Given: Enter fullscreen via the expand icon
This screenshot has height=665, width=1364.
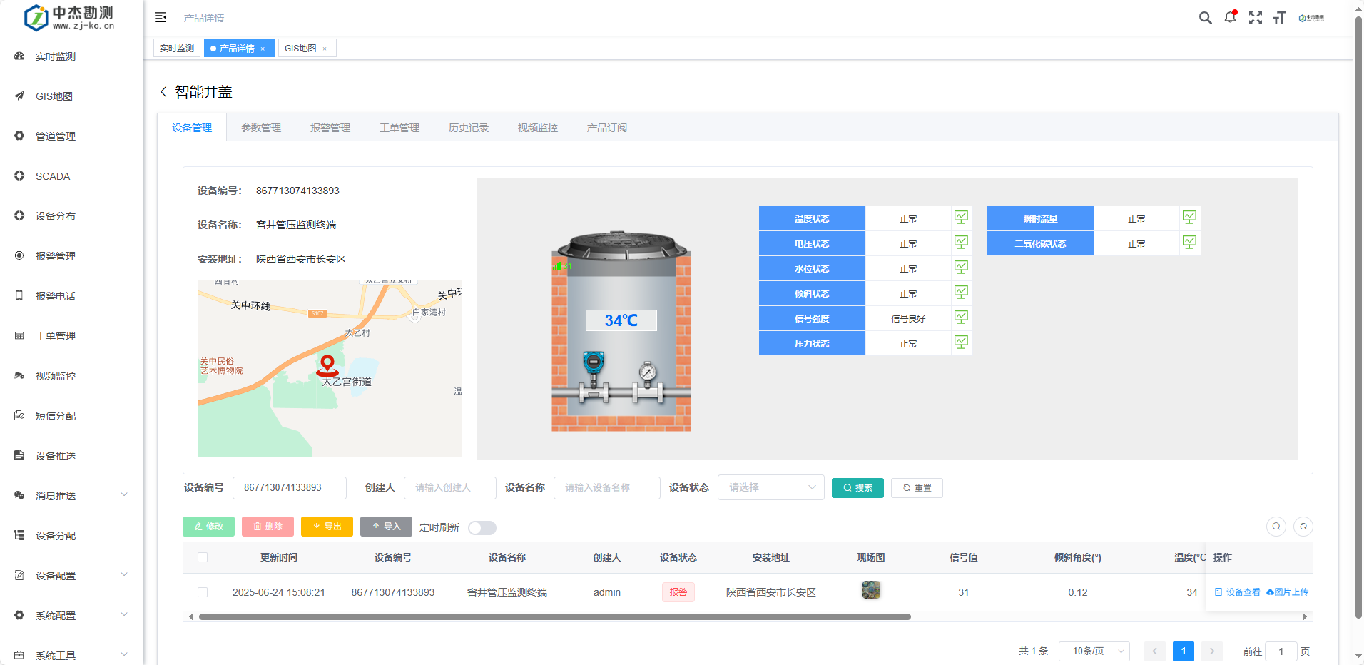Looking at the screenshot, I should point(1256,17).
